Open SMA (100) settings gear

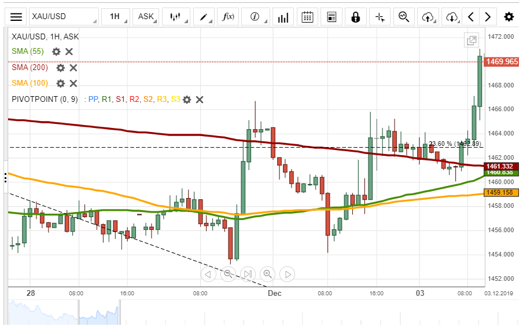point(60,83)
